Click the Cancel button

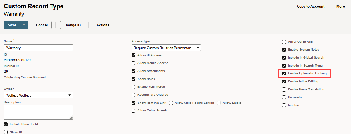42,25
